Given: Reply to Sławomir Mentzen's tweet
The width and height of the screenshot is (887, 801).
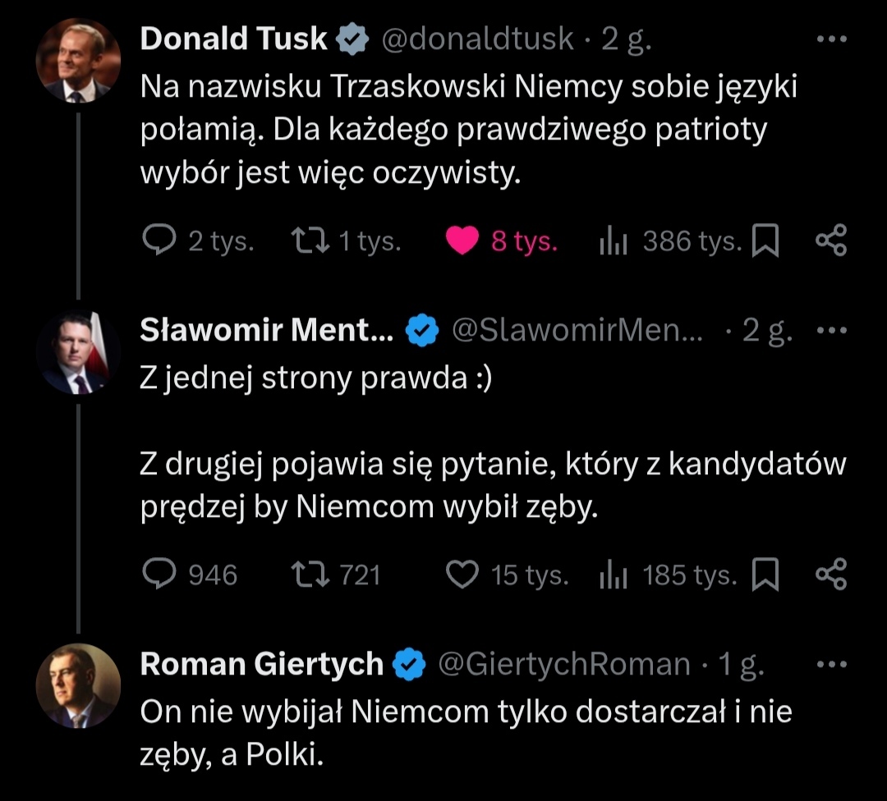Looking at the screenshot, I should pyautogui.click(x=159, y=574).
